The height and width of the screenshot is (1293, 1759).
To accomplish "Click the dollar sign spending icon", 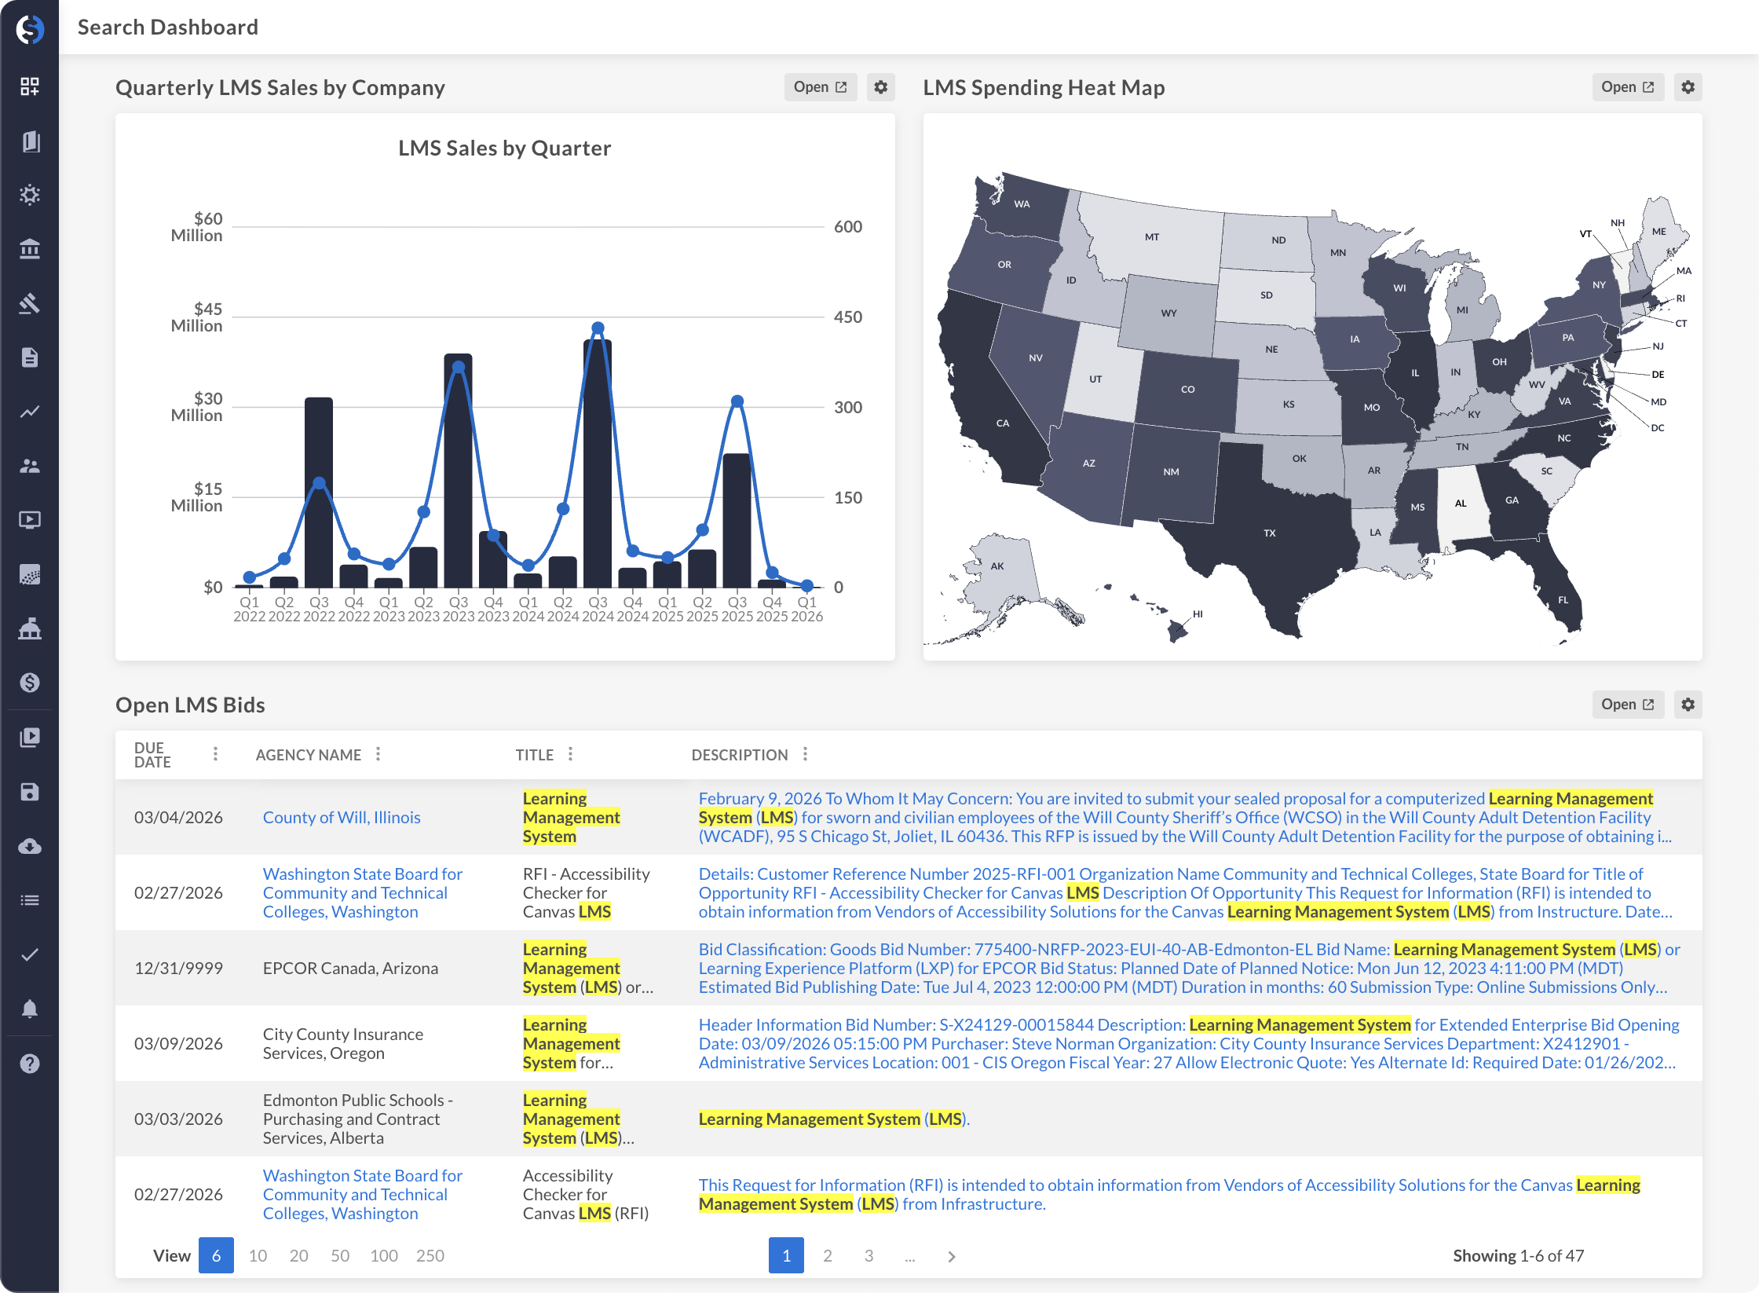I will [x=30, y=683].
